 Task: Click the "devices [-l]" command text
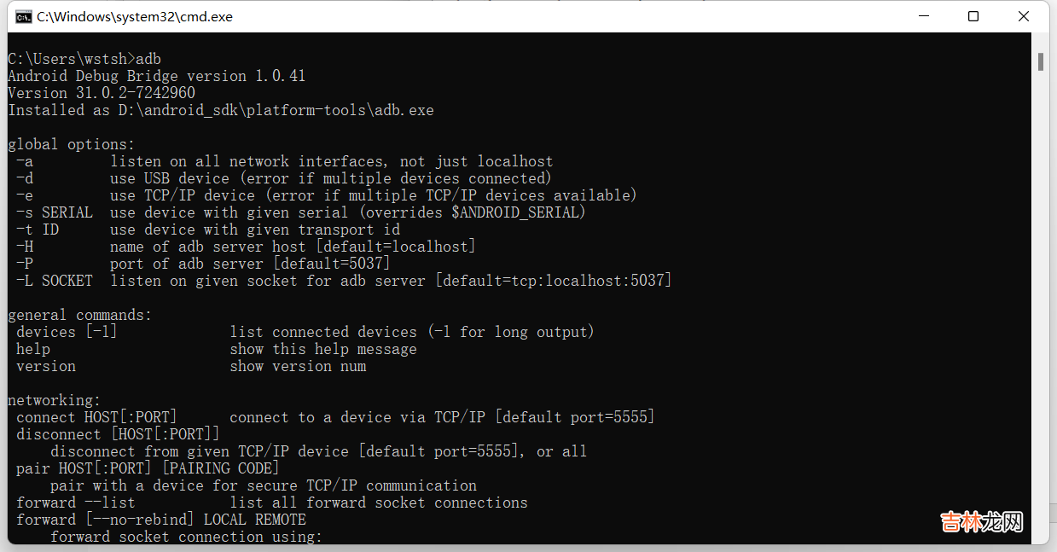[67, 332]
